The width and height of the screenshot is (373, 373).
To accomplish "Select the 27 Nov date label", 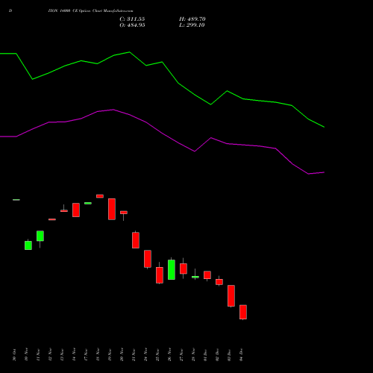I will pyautogui.click(x=181, y=354).
